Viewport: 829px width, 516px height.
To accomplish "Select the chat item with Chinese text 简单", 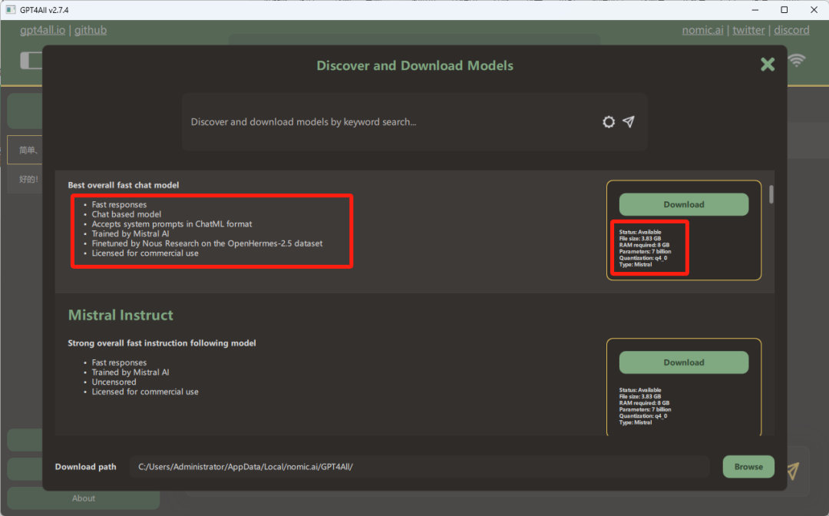I will point(25,150).
